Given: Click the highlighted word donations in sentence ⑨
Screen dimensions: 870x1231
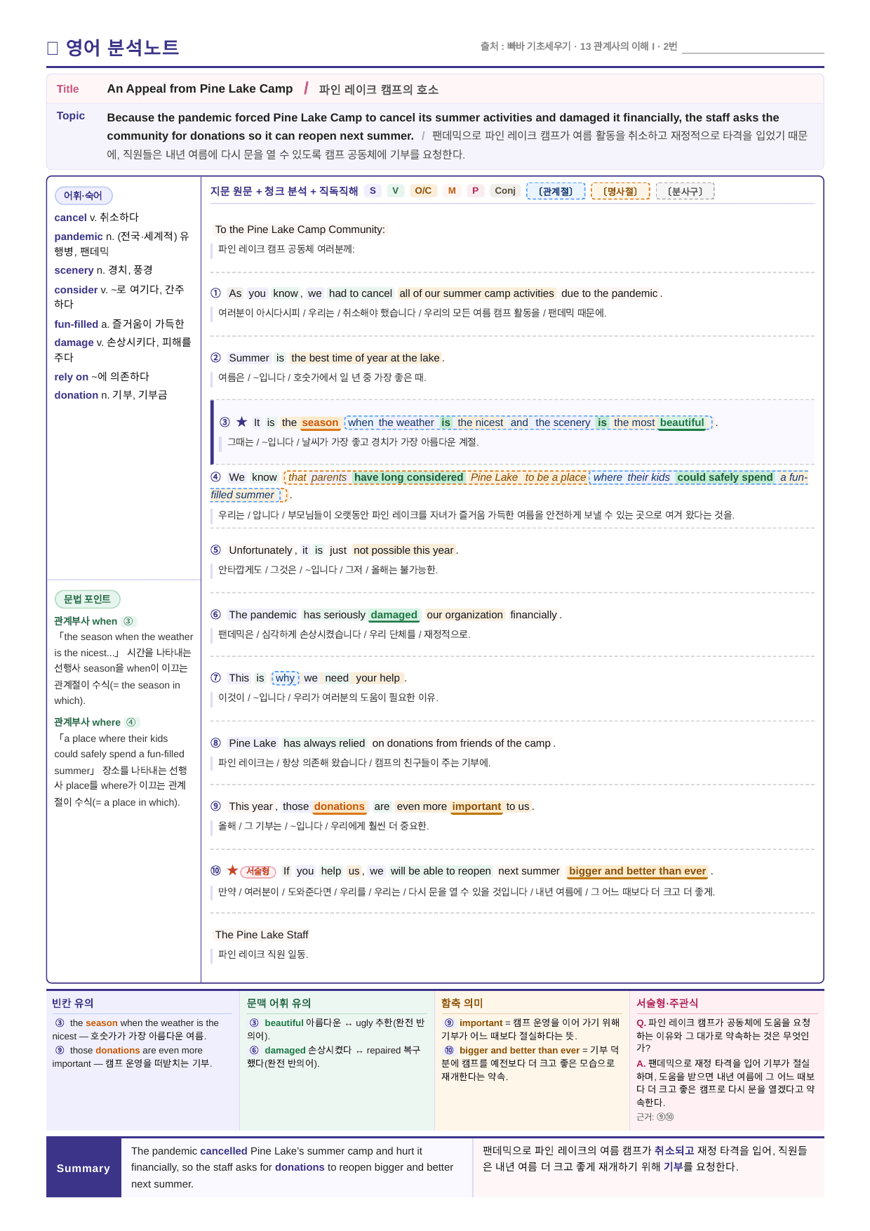Looking at the screenshot, I should click(x=340, y=806).
